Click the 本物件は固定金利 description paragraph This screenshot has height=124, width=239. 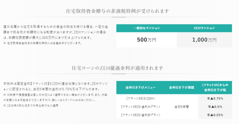[56, 86]
